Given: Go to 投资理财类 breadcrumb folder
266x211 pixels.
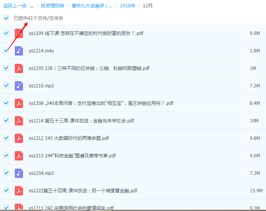Looking at the screenshot, I should point(53,6).
